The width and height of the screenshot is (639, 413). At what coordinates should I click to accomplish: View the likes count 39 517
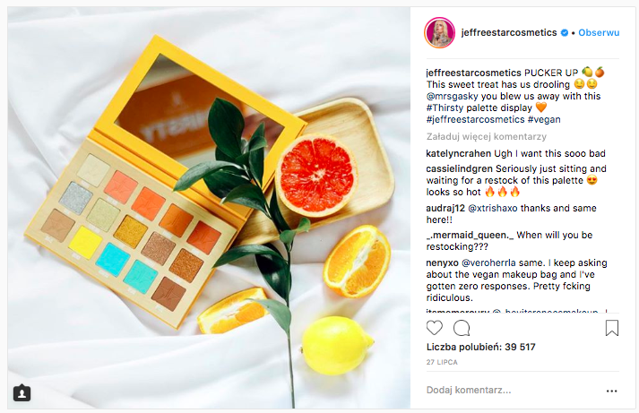coord(481,347)
